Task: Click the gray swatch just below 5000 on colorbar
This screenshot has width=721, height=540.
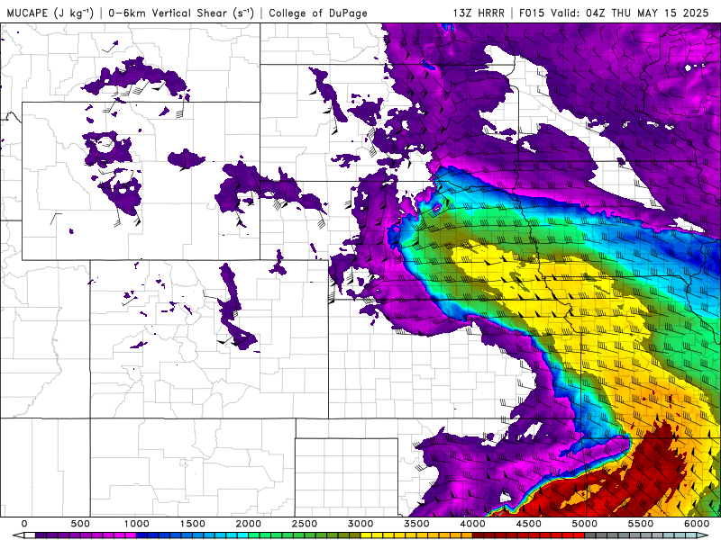Action: 590,535
